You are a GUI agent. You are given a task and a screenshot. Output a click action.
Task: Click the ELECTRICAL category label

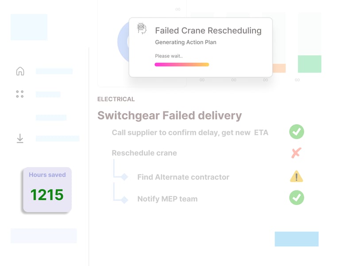click(x=116, y=99)
